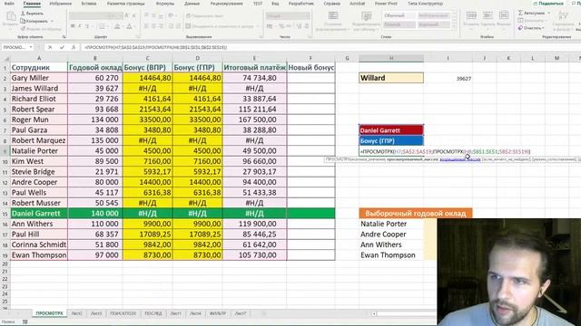Toggle Bold formatting
581x326 pixels.
pyautogui.click(x=73, y=26)
